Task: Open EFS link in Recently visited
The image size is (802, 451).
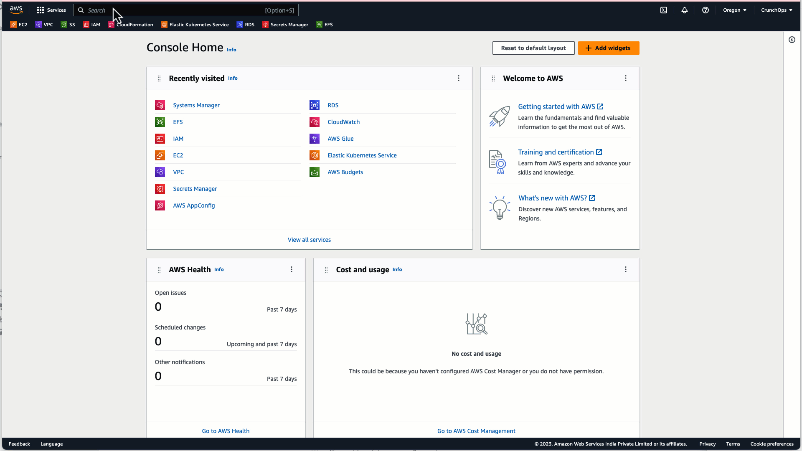Action: pyautogui.click(x=178, y=122)
